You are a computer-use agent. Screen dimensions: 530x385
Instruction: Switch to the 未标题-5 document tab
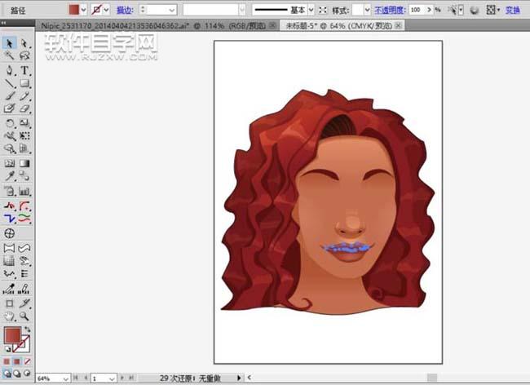[336, 25]
